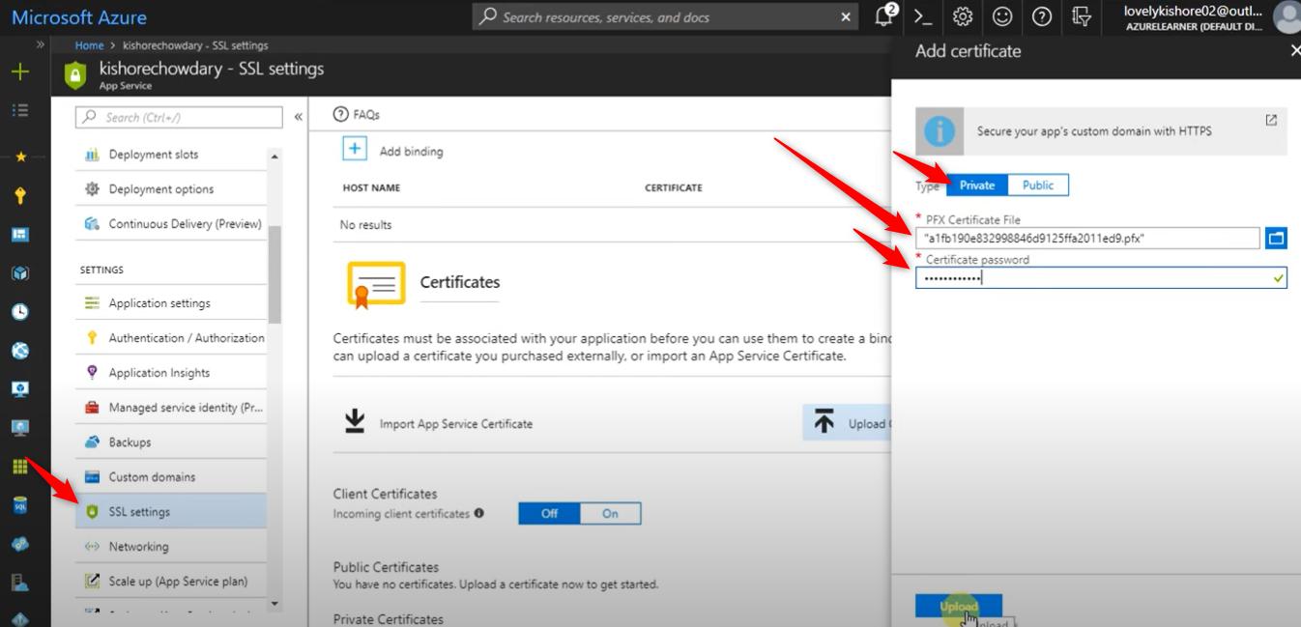
Task: Open directory and subscription filter icon
Action: click(1082, 16)
